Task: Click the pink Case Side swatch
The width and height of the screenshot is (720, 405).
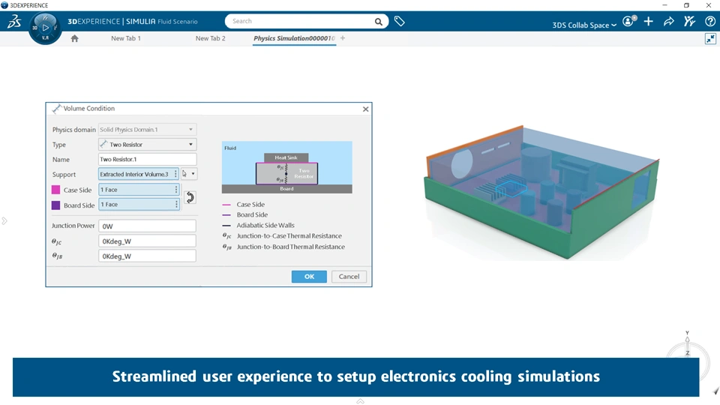Action: tap(55, 190)
